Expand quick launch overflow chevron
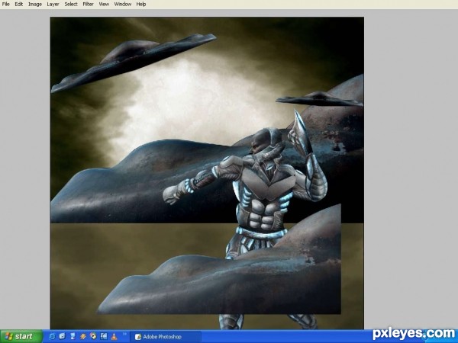This screenshot has width=458, height=343. point(124,334)
